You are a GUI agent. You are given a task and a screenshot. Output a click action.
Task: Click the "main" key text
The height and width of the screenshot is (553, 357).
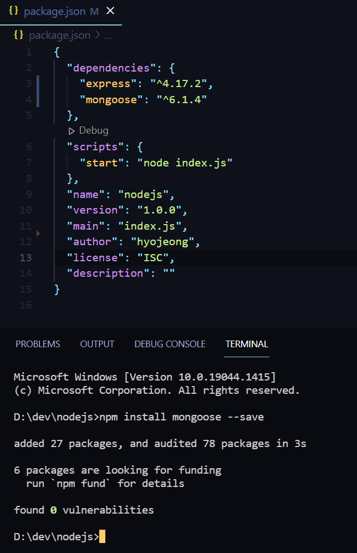[85, 226]
